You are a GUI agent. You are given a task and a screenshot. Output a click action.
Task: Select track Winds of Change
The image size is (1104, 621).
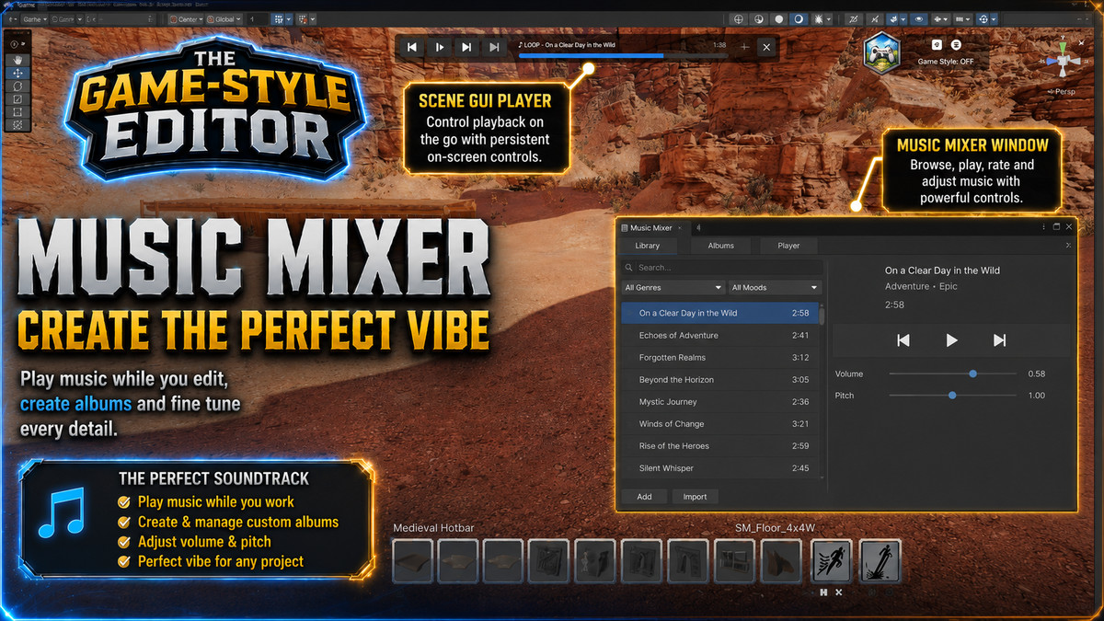[x=719, y=423]
